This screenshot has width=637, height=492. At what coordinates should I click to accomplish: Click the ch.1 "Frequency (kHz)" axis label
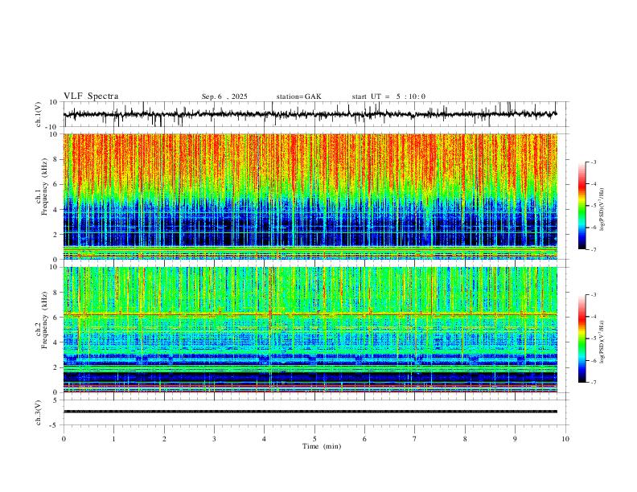(x=44, y=186)
